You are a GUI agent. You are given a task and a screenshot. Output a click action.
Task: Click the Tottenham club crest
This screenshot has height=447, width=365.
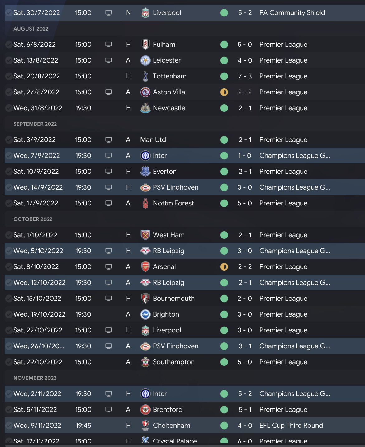(x=145, y=76)
